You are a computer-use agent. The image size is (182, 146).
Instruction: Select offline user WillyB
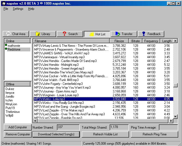tap(9, 116)
